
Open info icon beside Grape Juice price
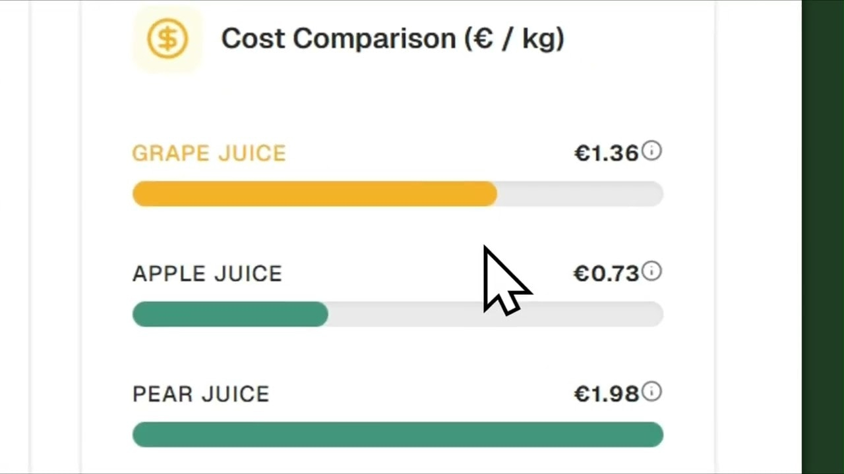click(651, 151)
